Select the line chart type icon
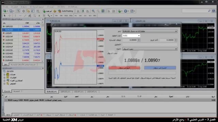This screenshot has width=218, height=122. coord(88,11)
